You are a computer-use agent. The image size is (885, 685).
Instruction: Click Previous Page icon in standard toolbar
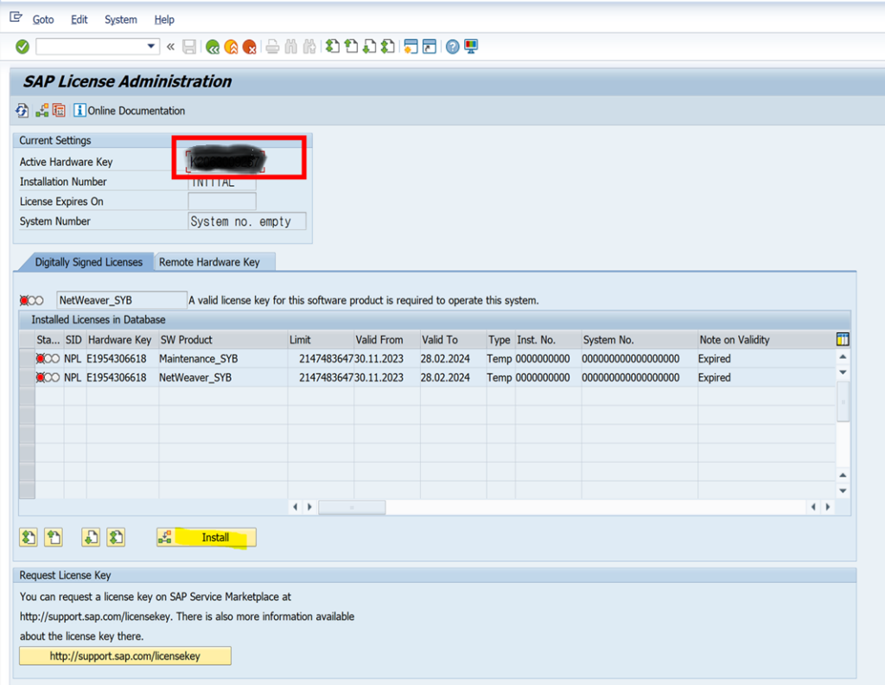click(351, 47)
